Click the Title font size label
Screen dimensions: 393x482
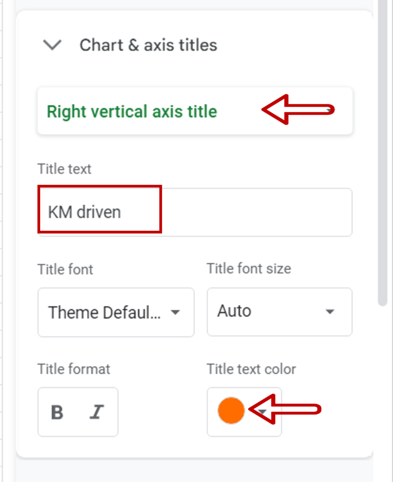[x=249, y=268]
